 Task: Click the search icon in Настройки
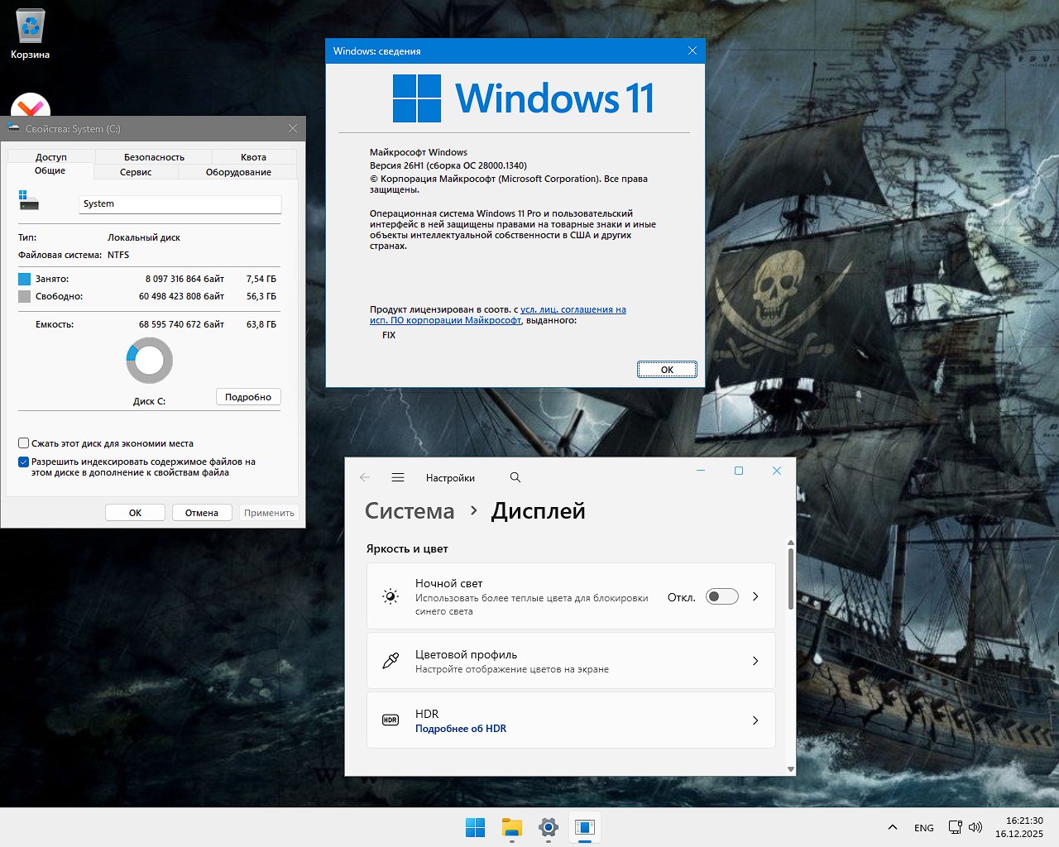pyautogui.click(x=515, y=478)
